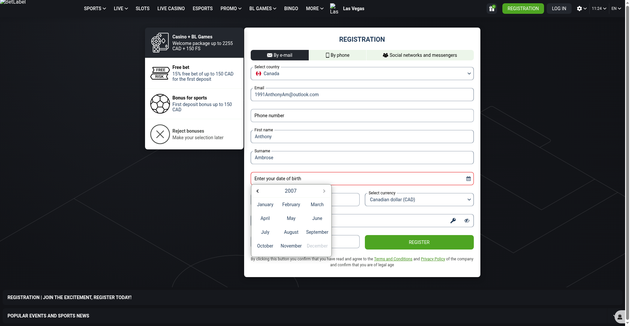Select the Free bet bonus option
630x326 pixels.
(x=194, y=73)
